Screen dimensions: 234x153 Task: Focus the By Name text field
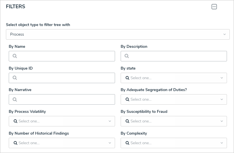click(65, 56)
